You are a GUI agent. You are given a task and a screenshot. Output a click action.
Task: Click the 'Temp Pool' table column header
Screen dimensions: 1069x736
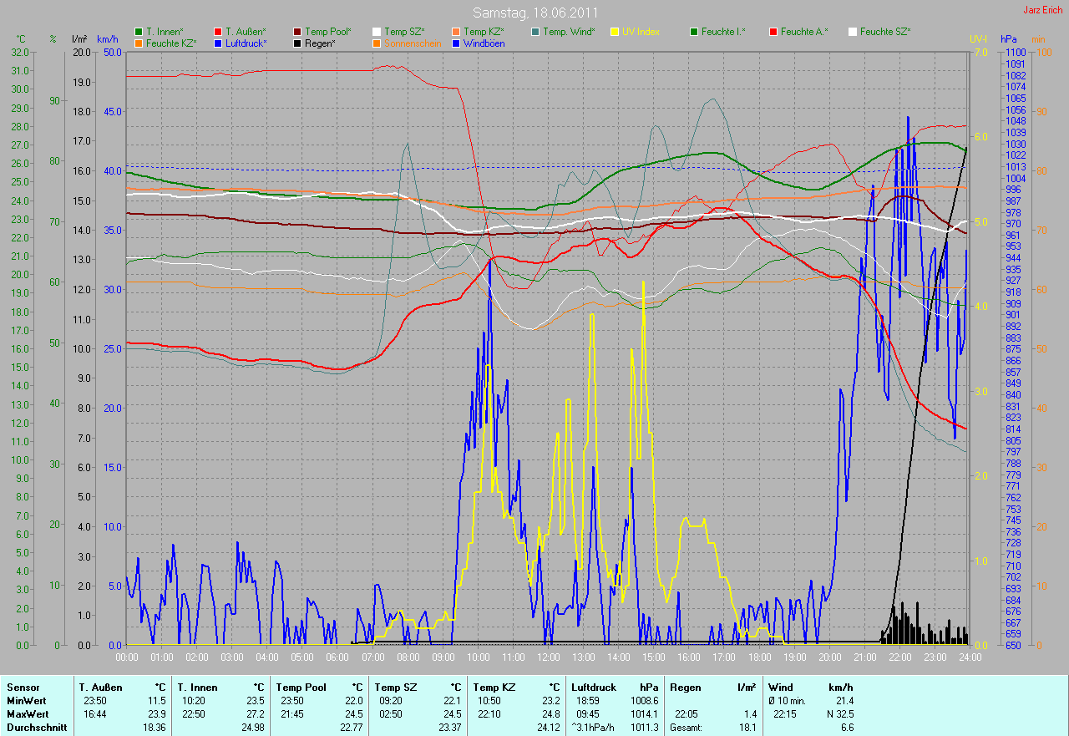click(301, 688)
